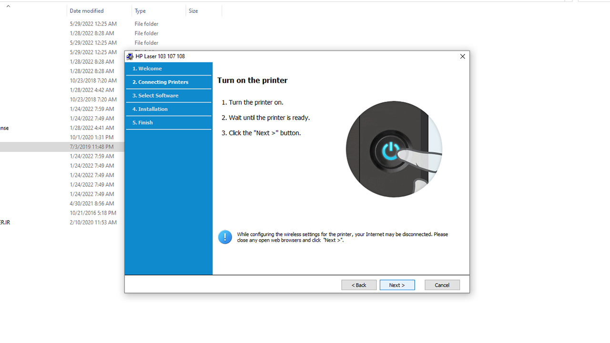Viewport: 610px width, 343px height.
Task: Click the HP Laser printer icon in the title bar
Action: pyautogui.click(x=130, y=56)
